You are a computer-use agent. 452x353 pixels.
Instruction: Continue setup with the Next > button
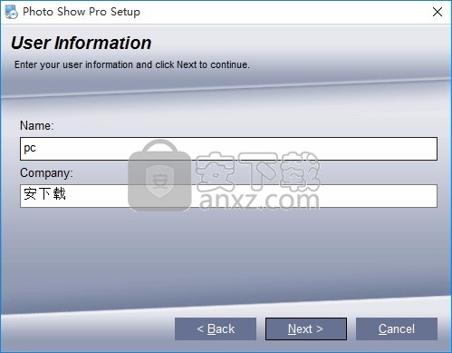[306, 328]
